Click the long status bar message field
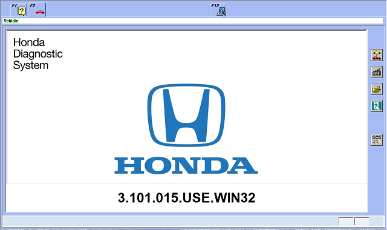The height and width of the screenshot is (230, 387). coord(171,222)
